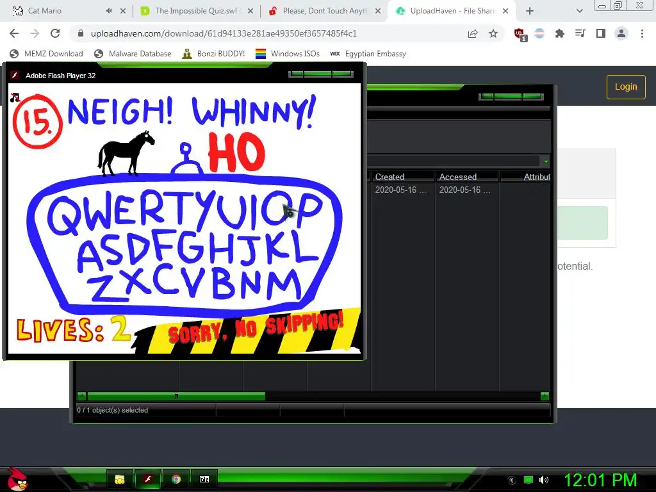Reload the current page
This screenshot has width=656, height=492.
pos(55,33)
